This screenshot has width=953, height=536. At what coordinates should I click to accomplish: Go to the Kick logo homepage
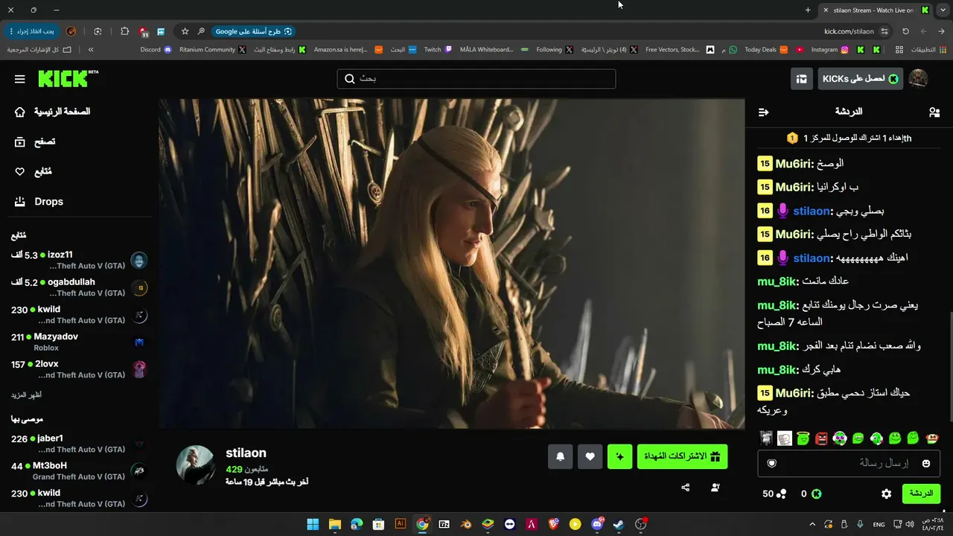68,78
